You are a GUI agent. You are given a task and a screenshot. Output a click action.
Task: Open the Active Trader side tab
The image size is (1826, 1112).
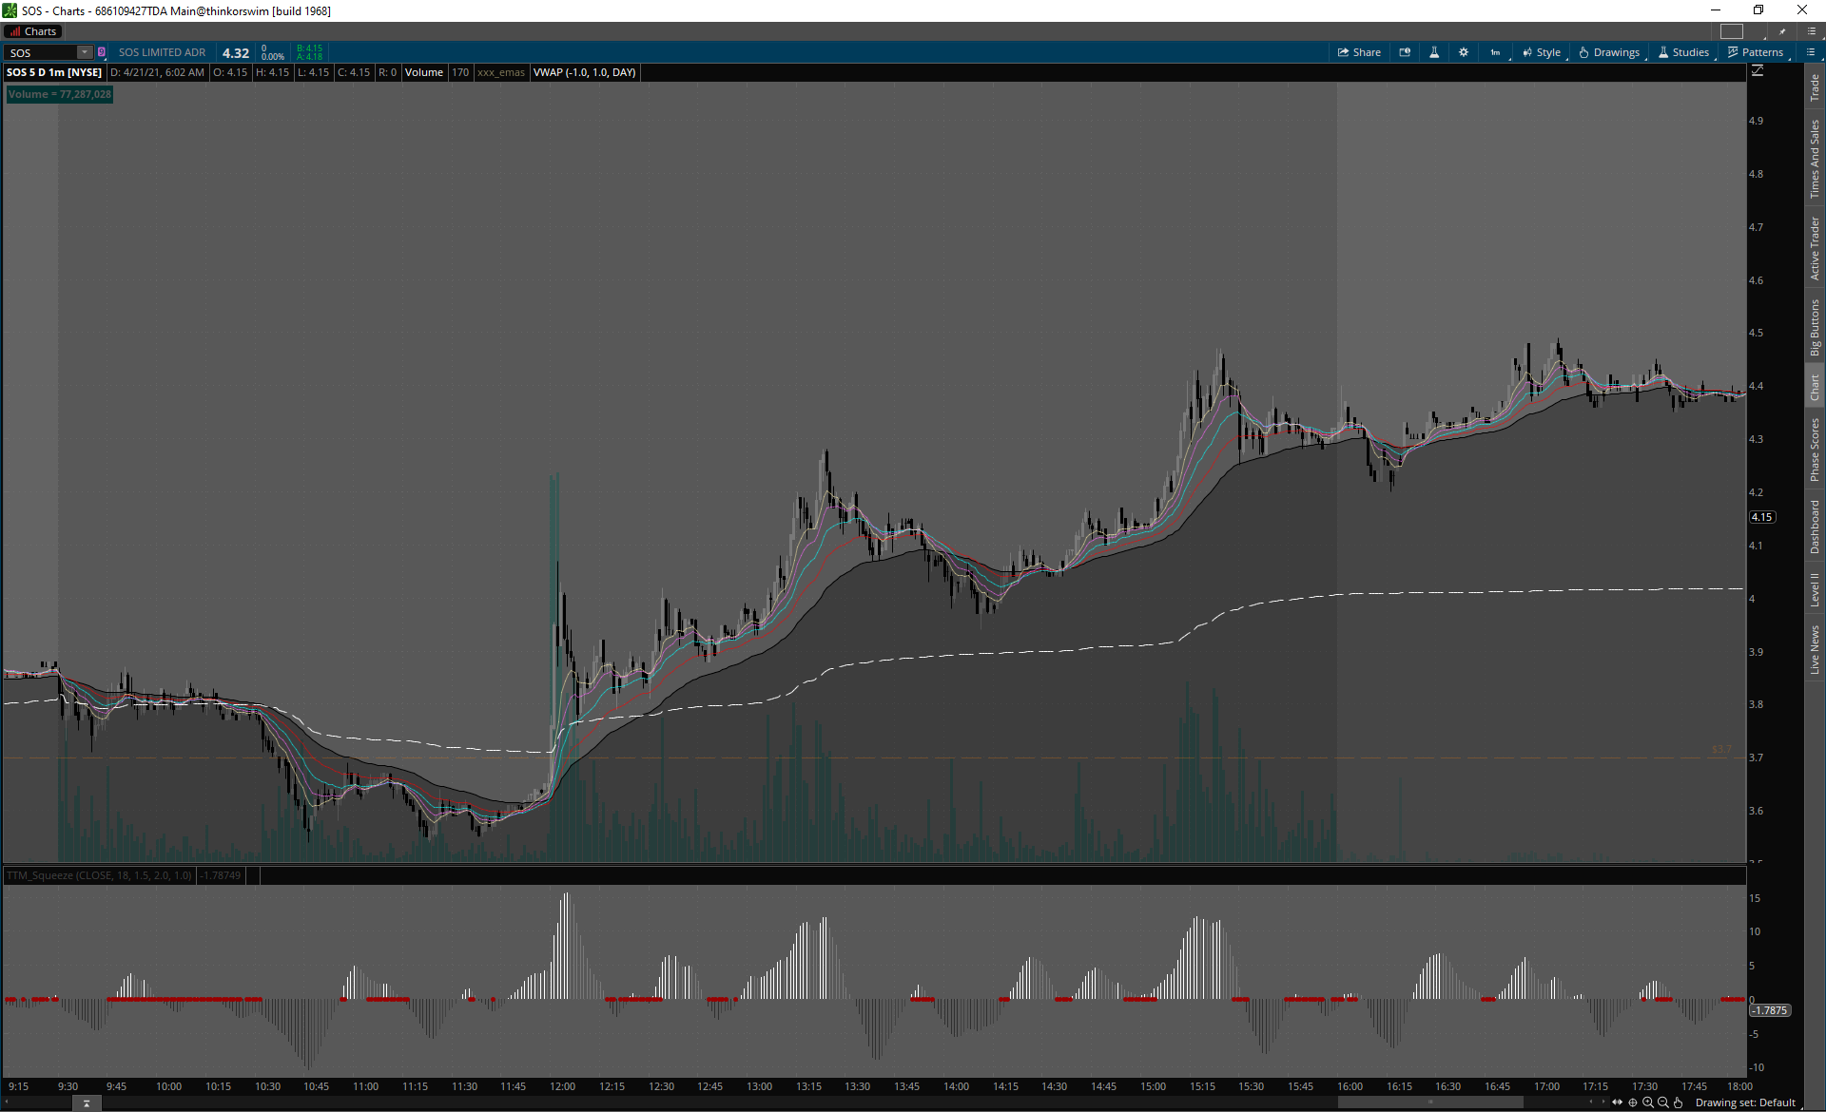(x=1815, y=247)
